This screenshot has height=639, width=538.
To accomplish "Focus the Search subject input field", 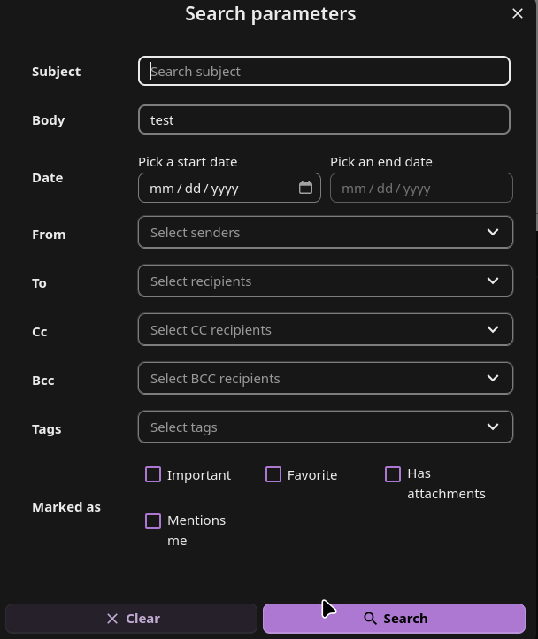I will pyautogui.click(x=324, y=71).
